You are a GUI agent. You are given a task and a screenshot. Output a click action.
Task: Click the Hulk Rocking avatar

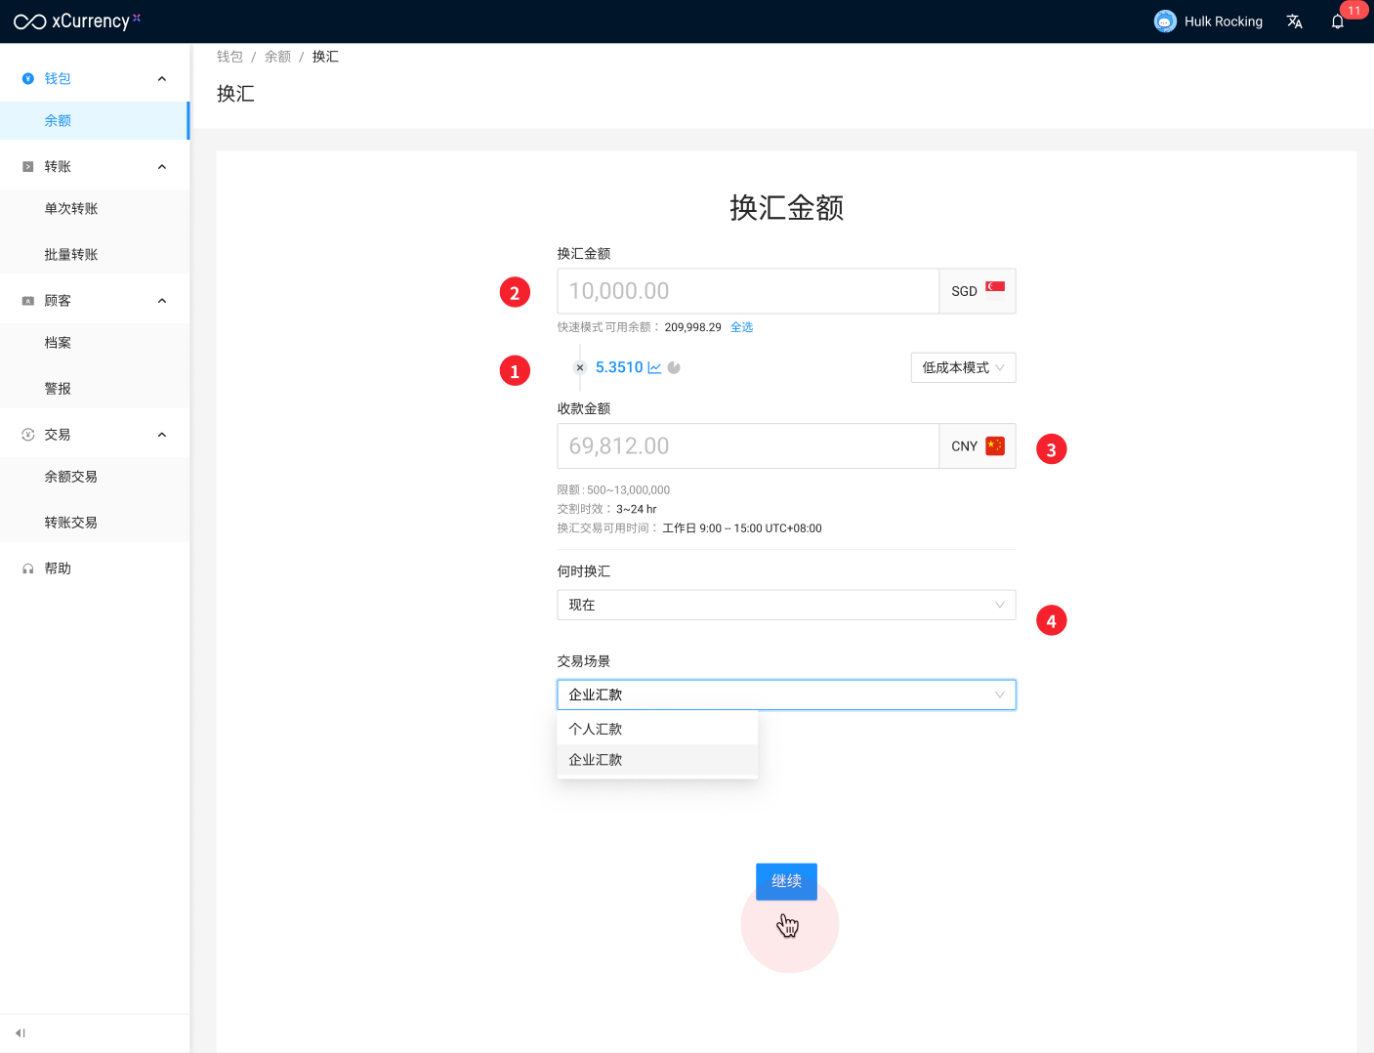tap(1164, 21)
